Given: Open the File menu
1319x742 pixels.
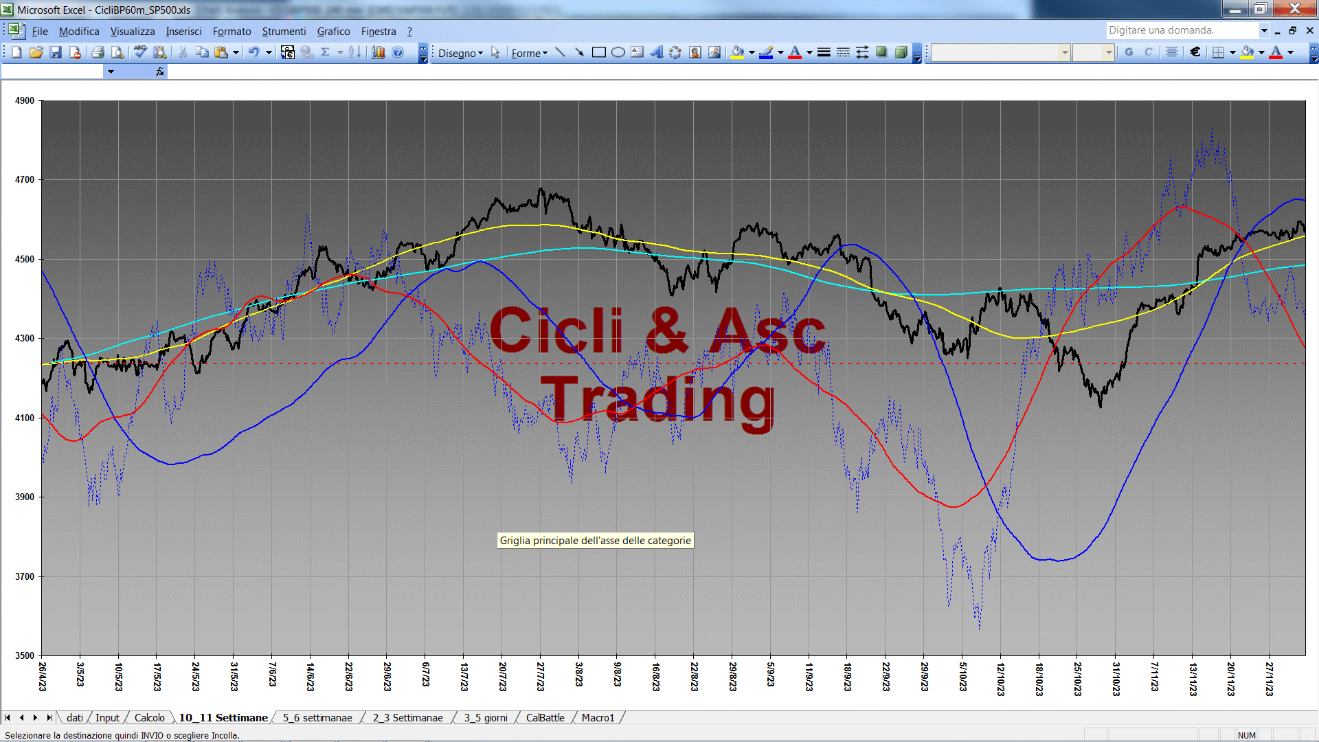Looking at the screenshot, I should 40,32.
